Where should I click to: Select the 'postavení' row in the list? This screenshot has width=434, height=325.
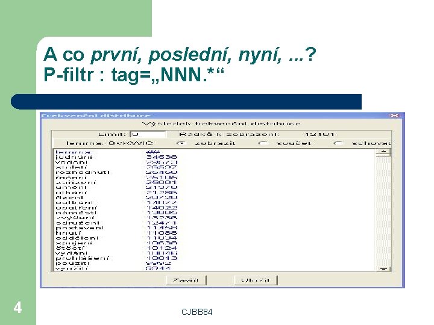click(x=116, y=227)
